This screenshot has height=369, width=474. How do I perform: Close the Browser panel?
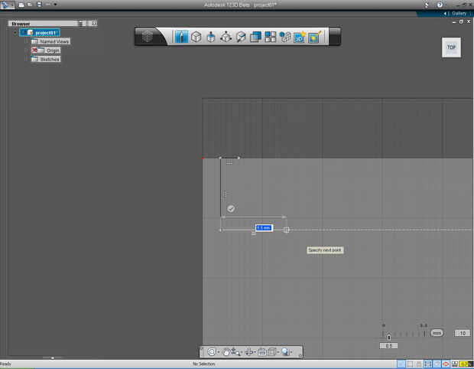[x=94, y=23]
